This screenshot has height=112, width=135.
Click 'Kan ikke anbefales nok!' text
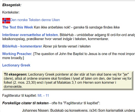pos(52,27)
